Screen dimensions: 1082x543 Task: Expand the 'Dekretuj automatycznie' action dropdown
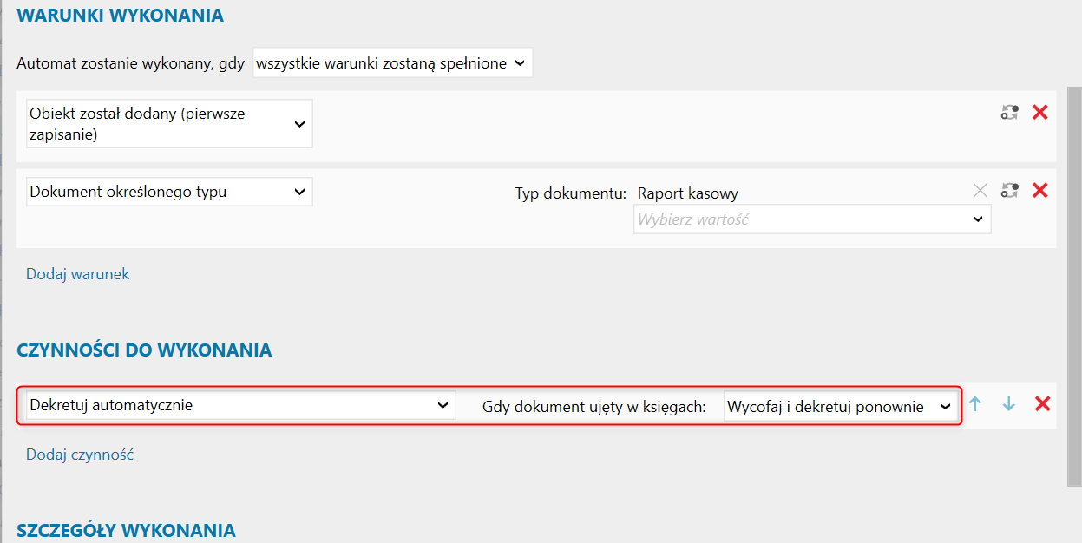point(240,405)
